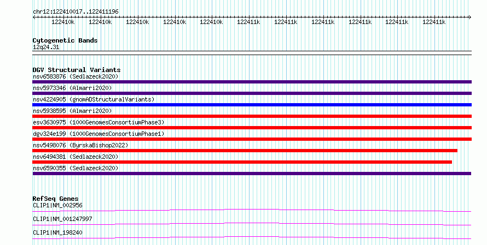Click the red nsv6494381 variant bar
Screen dimensions: 487x245
[242, 162]
